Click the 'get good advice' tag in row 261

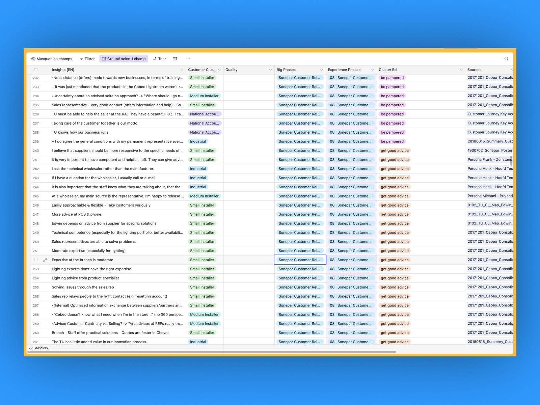(395, 342)
